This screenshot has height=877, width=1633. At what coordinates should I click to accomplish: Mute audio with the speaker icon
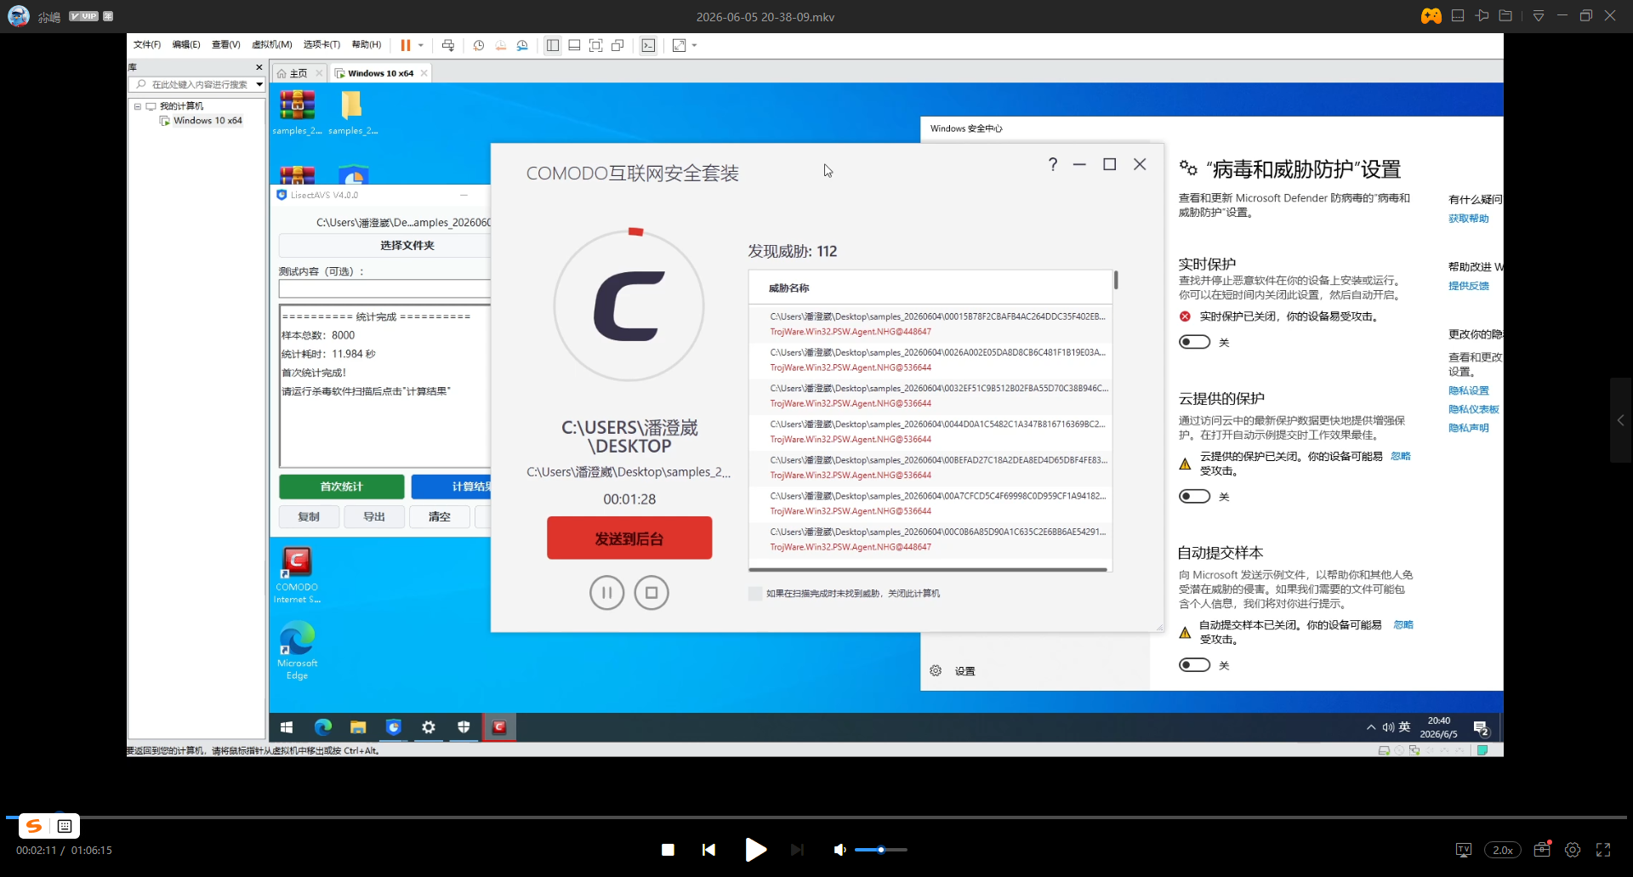click(x=839, y=850)
